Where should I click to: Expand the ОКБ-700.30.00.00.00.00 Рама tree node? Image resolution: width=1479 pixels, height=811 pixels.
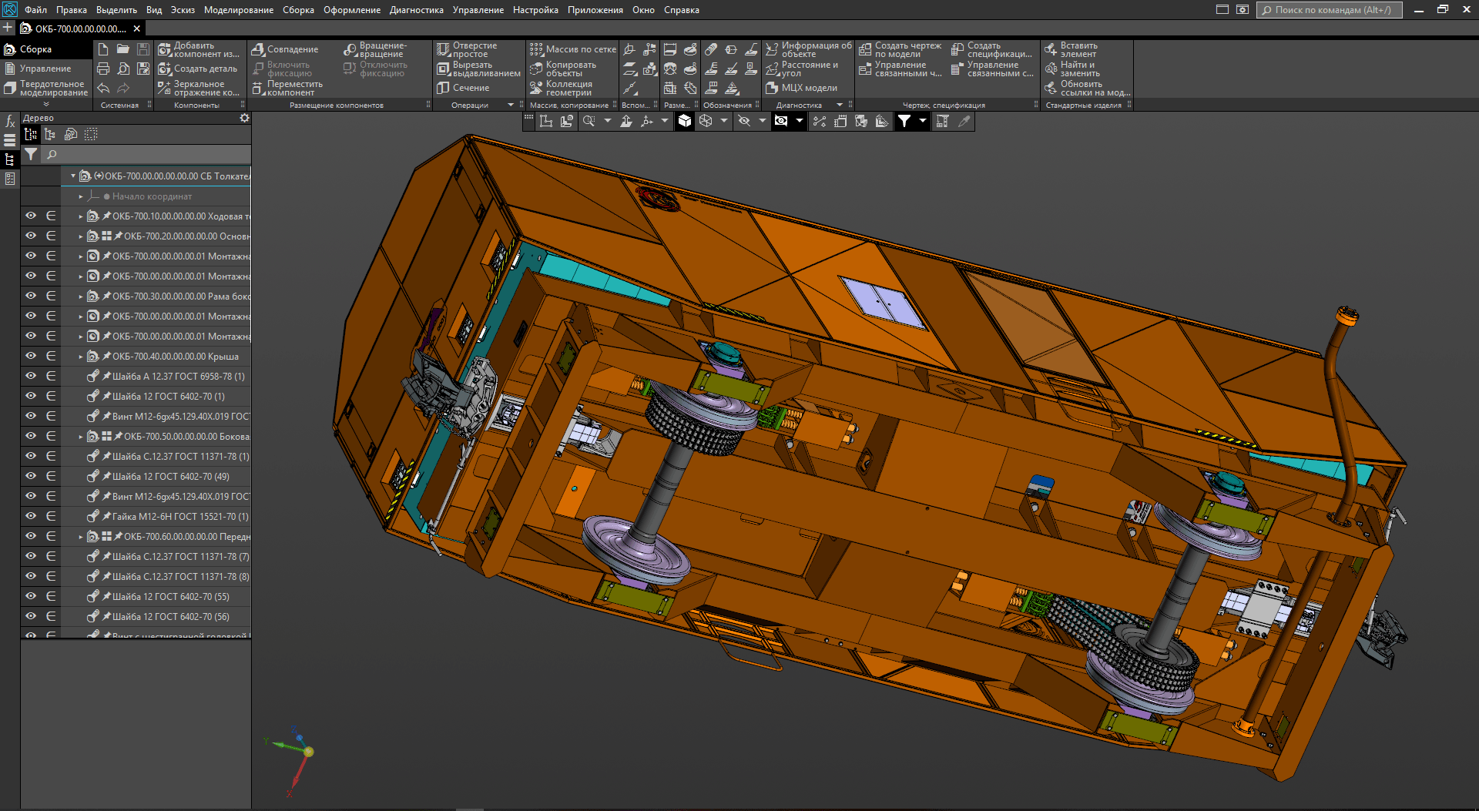(81, 297)
